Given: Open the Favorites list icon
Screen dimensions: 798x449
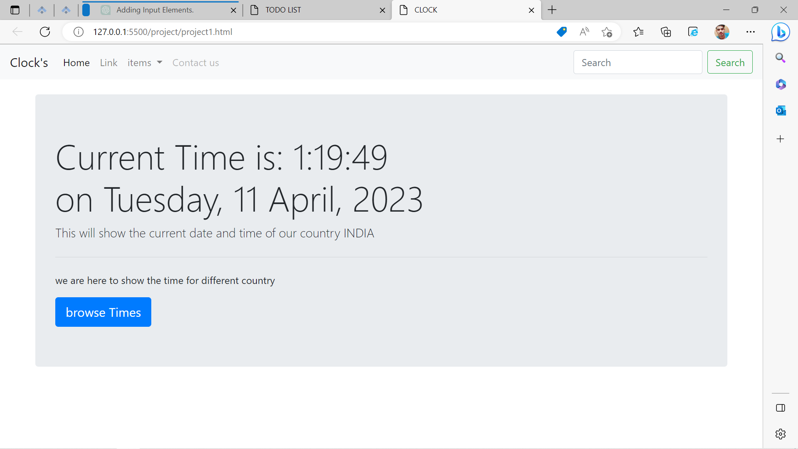Looking at the screenshot, I should pos(638,32).
